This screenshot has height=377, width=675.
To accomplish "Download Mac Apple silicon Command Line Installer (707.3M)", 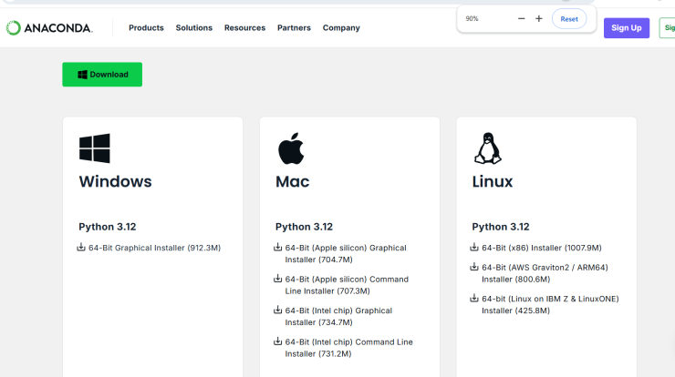I will click(x=347, y=285).
